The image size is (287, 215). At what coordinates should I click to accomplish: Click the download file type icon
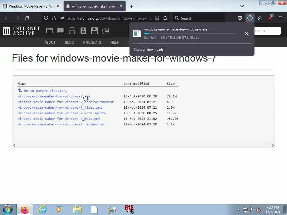click(x=137, y=34)
